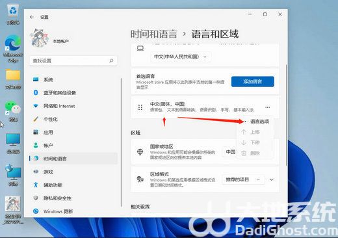Maximize the Settings window

point(265,14)
